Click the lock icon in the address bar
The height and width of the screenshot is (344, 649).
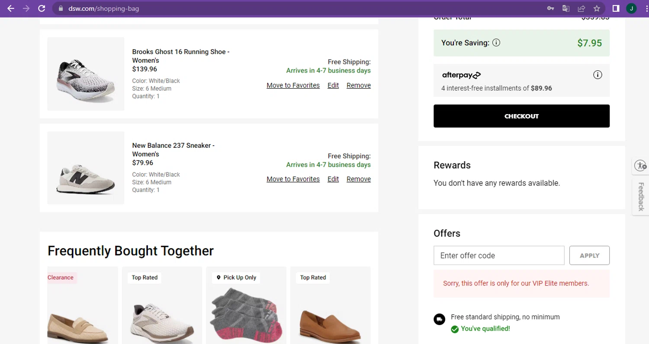[60, 8]
